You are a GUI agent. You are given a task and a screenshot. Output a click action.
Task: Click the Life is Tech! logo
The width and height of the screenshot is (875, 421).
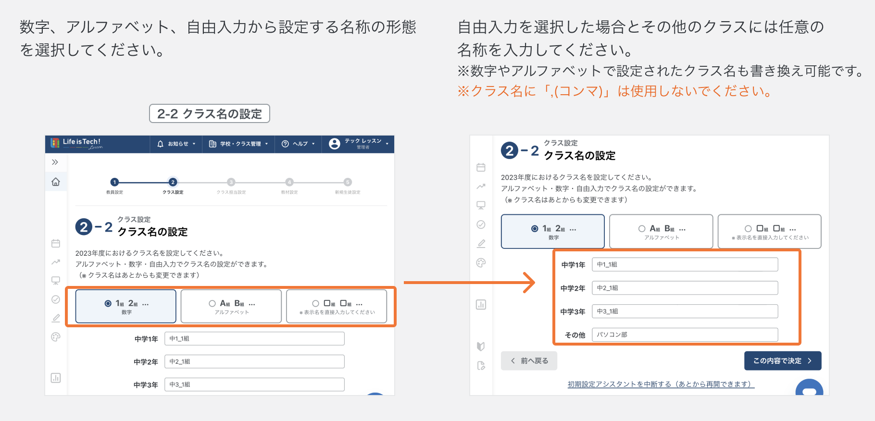pyautogui.click(x=76, y=143)
